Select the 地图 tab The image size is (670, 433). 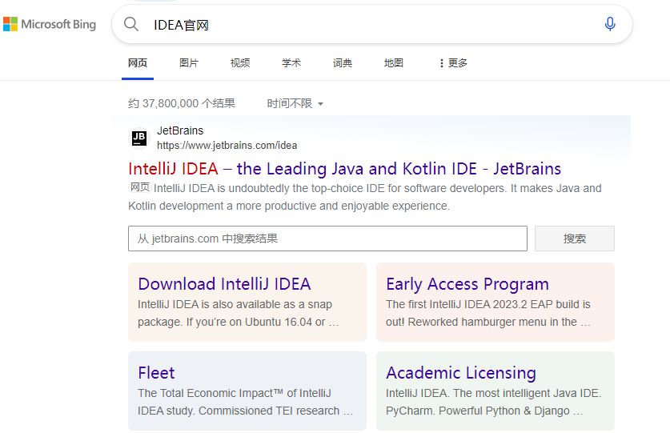[394, 63]
